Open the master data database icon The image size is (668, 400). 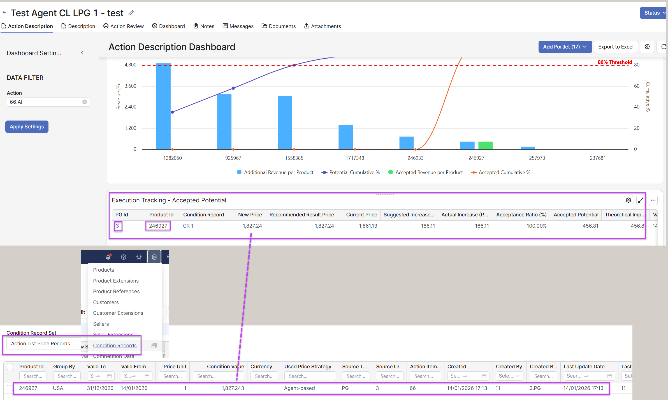[154, 257]
